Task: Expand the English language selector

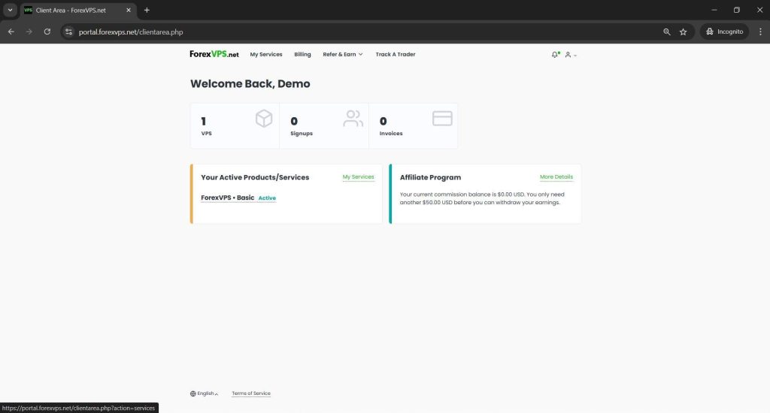Action: (205, 393)
